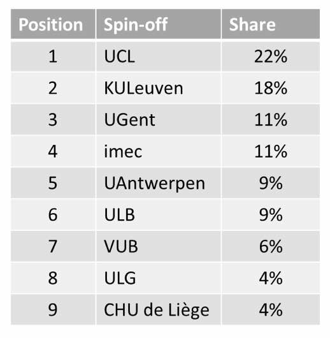The height and width of the screenshot is (338, 330).
Task: Select the KULeuven cell
Action: [x=159, y=88]
